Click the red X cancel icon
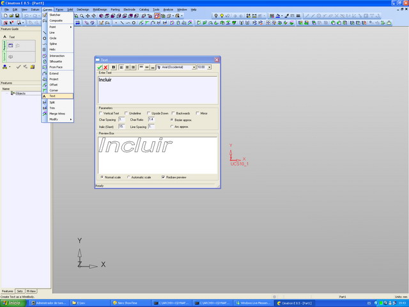409x307 pixels. coord(105,67)
